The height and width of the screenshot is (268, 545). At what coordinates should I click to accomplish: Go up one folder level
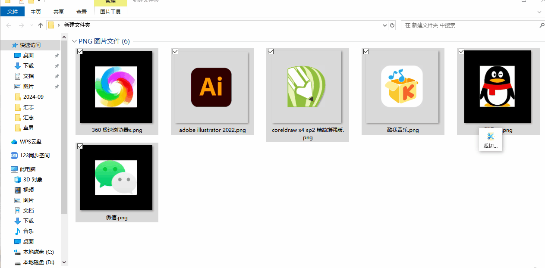41,25
